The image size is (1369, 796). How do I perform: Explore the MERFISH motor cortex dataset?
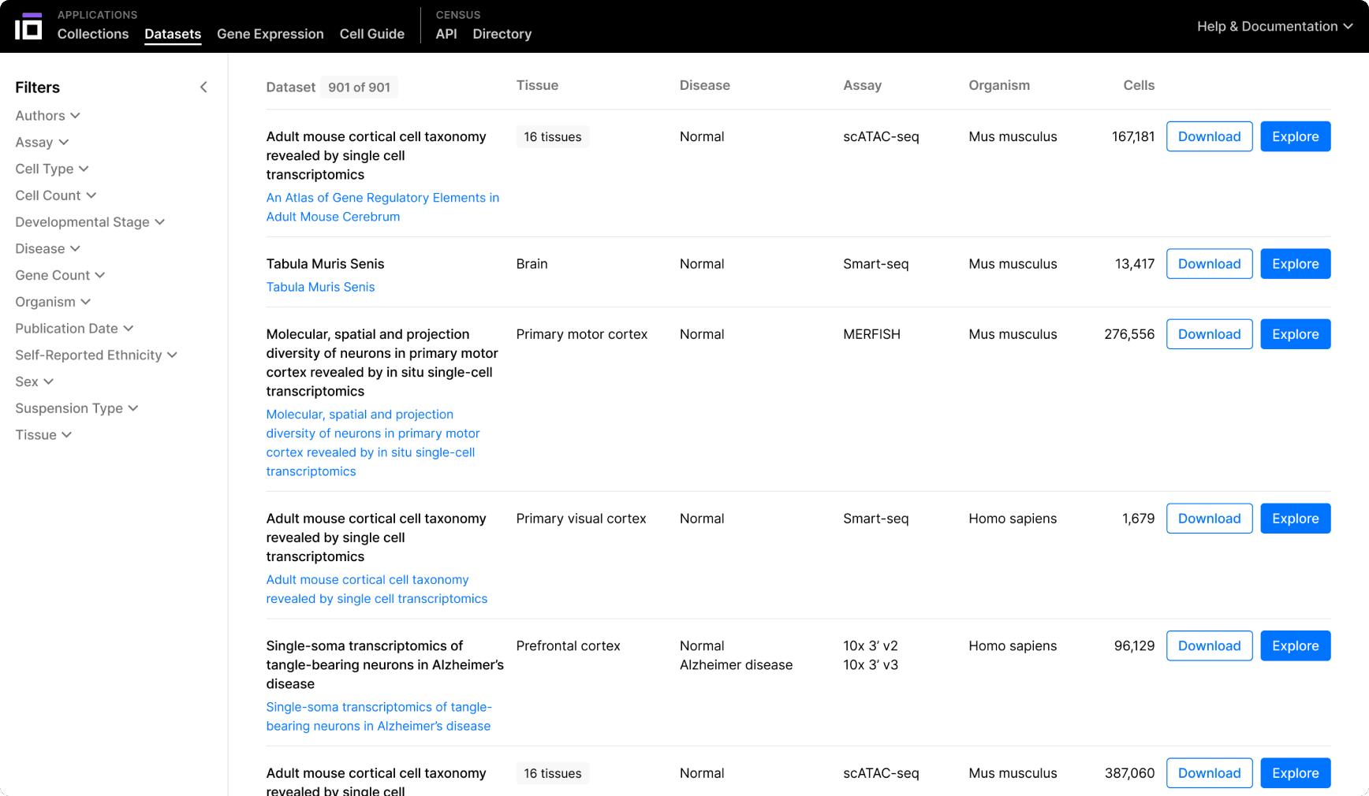pyautogui.click(x=1295, y=333)
